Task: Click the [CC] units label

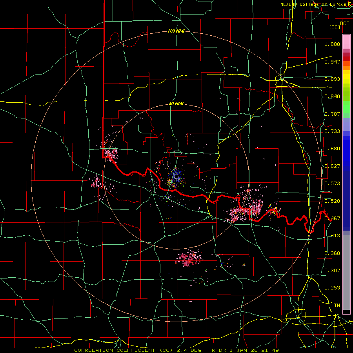Action: point(335,27)
